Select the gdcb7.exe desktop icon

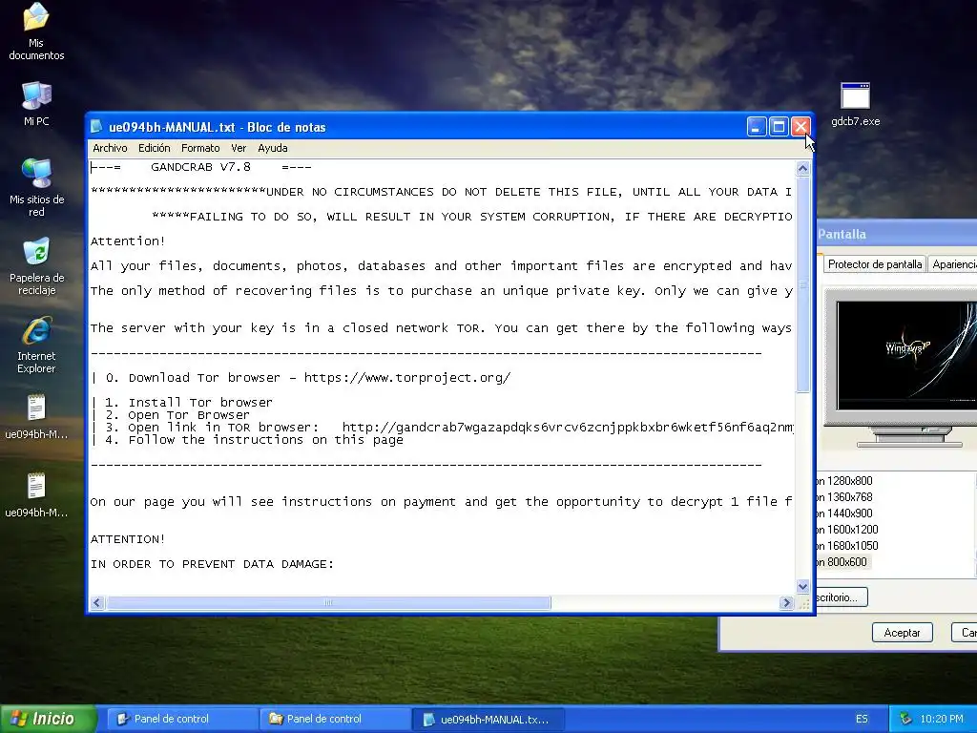click(855, 105)
